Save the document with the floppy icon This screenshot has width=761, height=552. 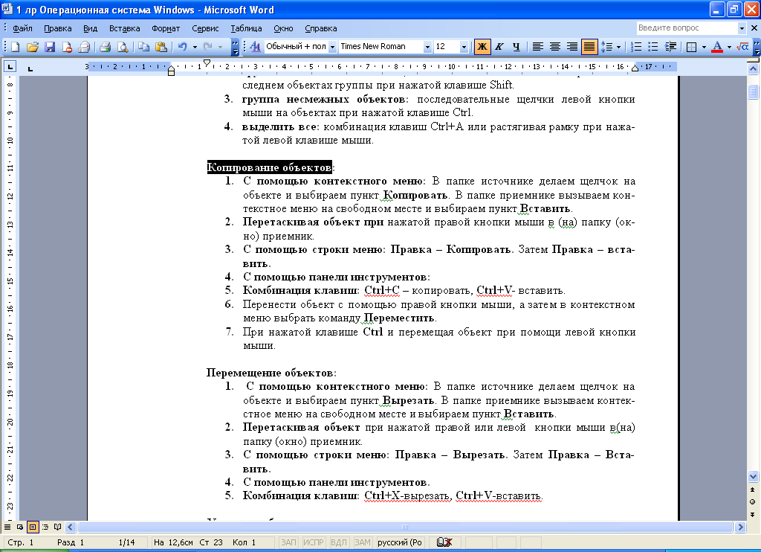coord(50,47)
